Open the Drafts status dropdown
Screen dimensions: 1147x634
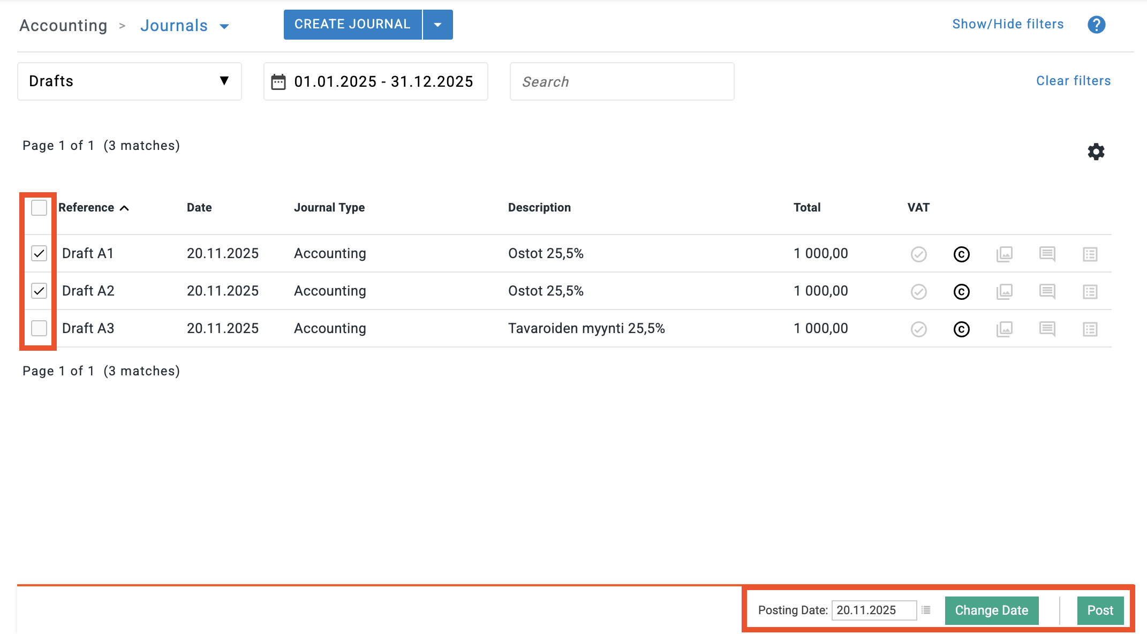pos(129,81)
